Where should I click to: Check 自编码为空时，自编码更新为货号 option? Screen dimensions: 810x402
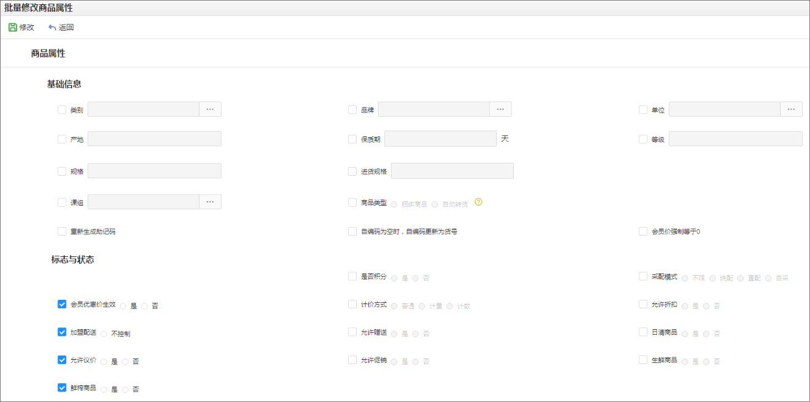[352, 231]
